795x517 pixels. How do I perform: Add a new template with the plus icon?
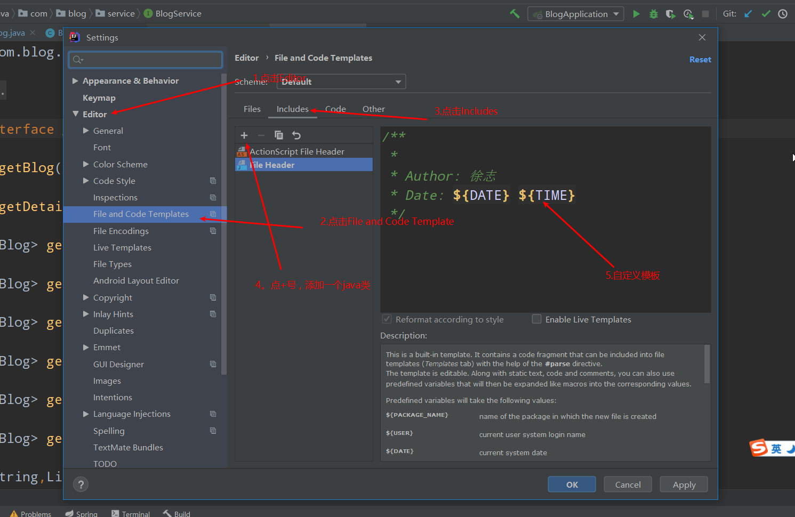244,135
